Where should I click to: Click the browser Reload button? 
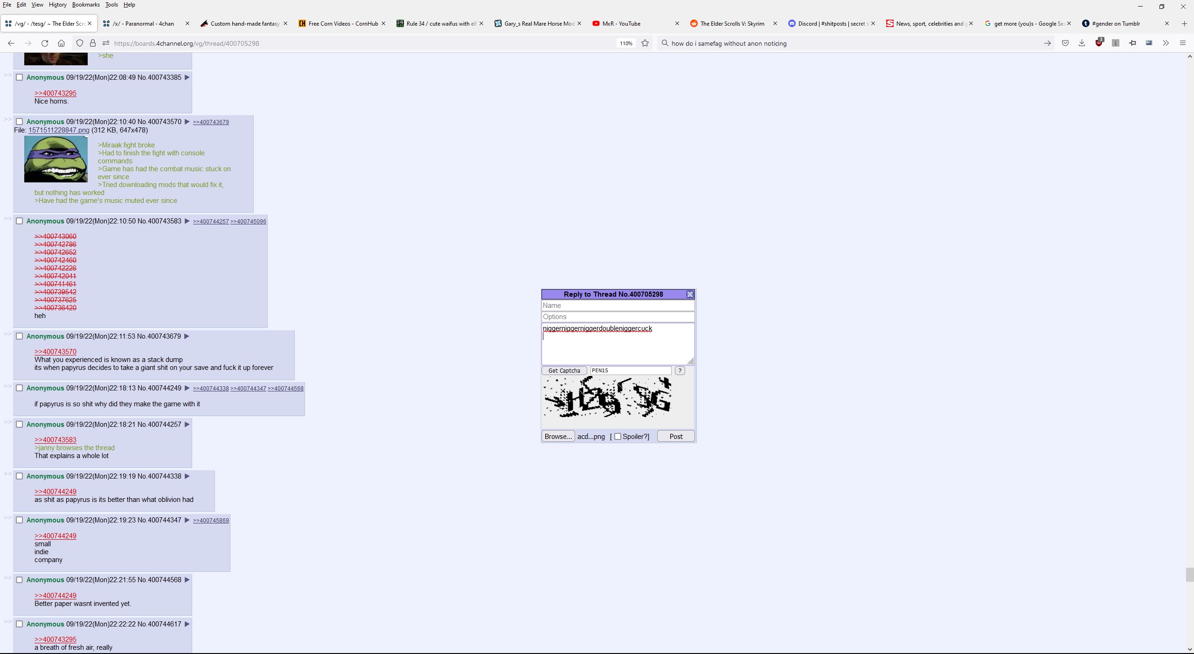(x=45, y=43)
